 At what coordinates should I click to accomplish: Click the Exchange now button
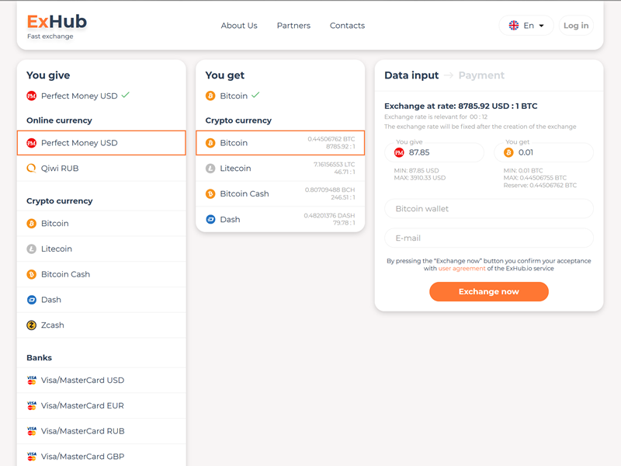pyautogui.click(x=489, y=292)
